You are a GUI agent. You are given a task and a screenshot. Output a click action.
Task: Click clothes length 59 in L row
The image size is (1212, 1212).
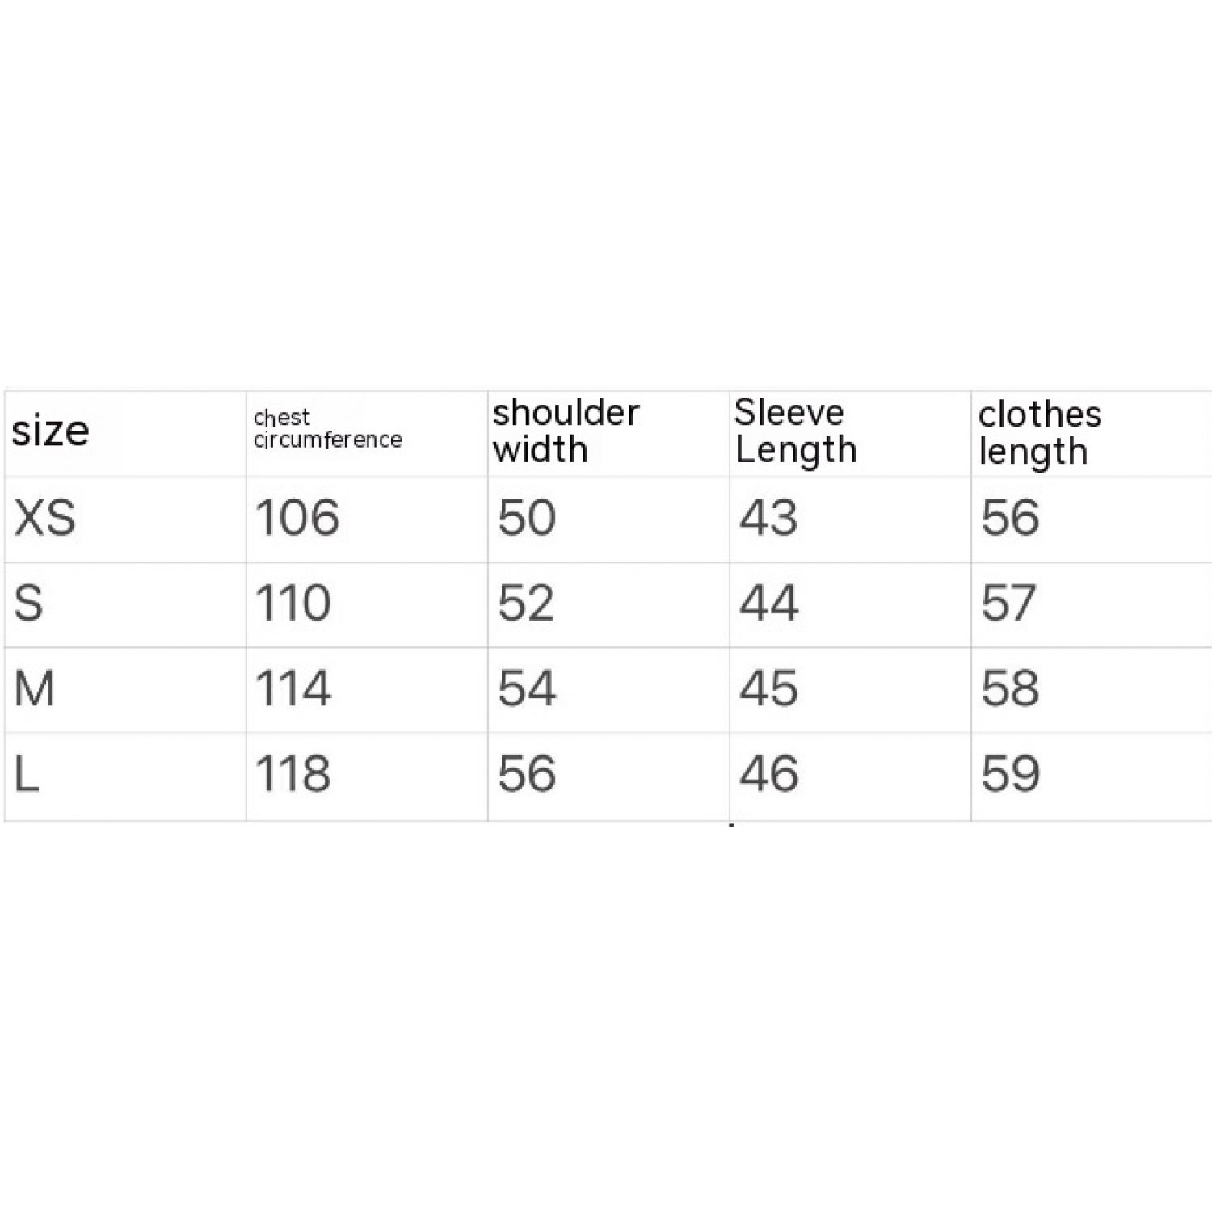(x=1010, y=774)
